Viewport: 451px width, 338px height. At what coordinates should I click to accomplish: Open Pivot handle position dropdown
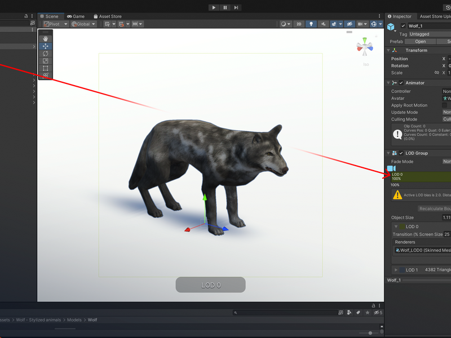pyautogui.click(x=56, y=24)
